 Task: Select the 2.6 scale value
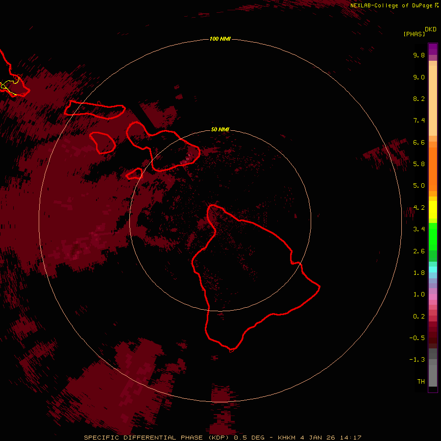[x=419, y=251]
